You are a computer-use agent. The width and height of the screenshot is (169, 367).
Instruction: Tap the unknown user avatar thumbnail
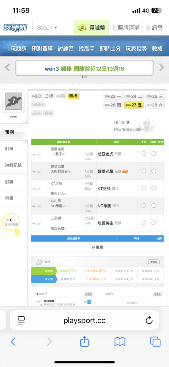coord(13,101)
